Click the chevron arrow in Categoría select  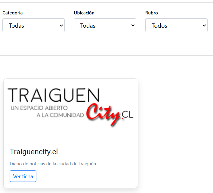(x=61, y=26)
